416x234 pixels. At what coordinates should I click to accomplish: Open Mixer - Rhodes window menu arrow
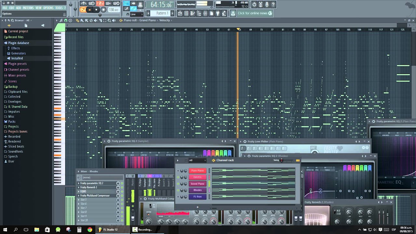[x=78, y=171]
